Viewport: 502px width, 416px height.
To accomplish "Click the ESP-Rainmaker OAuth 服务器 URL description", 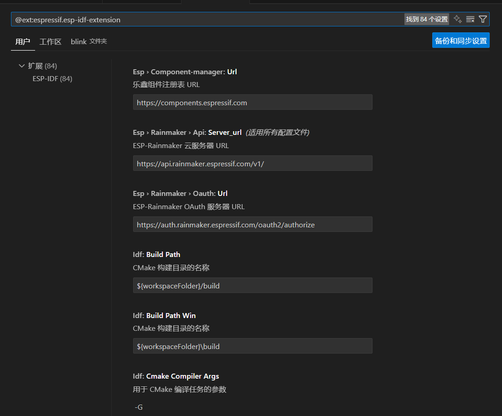I will point(189,207).
